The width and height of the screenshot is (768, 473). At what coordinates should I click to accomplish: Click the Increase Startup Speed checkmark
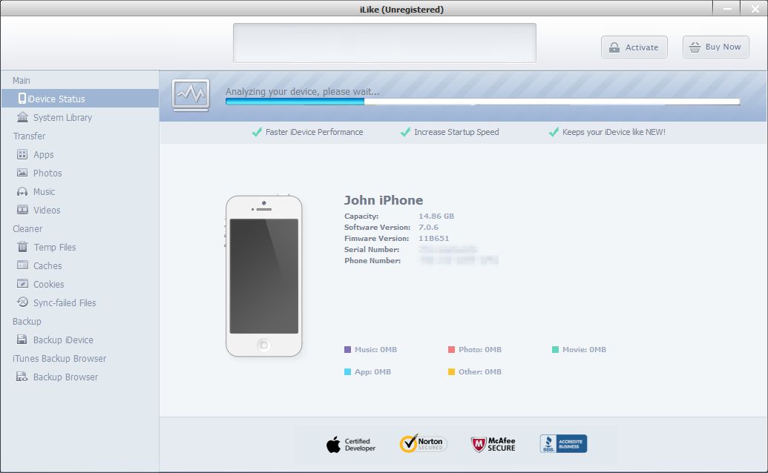click(x=405, y=132)
